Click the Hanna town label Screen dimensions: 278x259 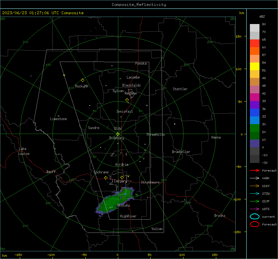point(216,137)
